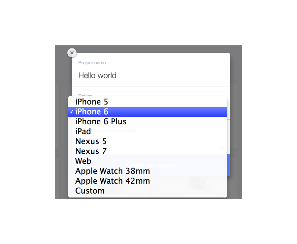This screenshot has width=297, height=244.
Task: Choose Web as device type
Action: 148,161
